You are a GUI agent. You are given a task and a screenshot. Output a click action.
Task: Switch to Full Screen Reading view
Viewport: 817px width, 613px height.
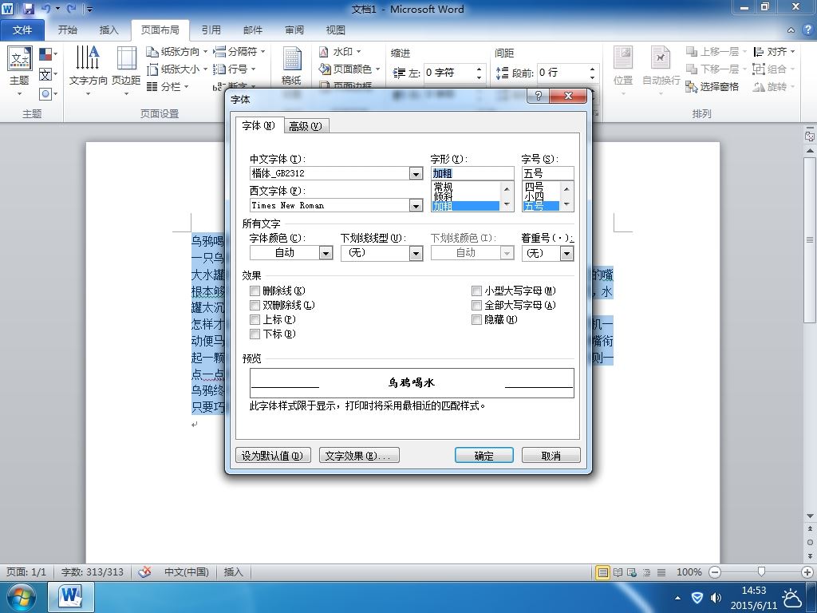click(x=618, y=572)
